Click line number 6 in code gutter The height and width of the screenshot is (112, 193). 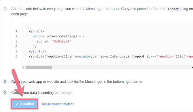(16, 56)
